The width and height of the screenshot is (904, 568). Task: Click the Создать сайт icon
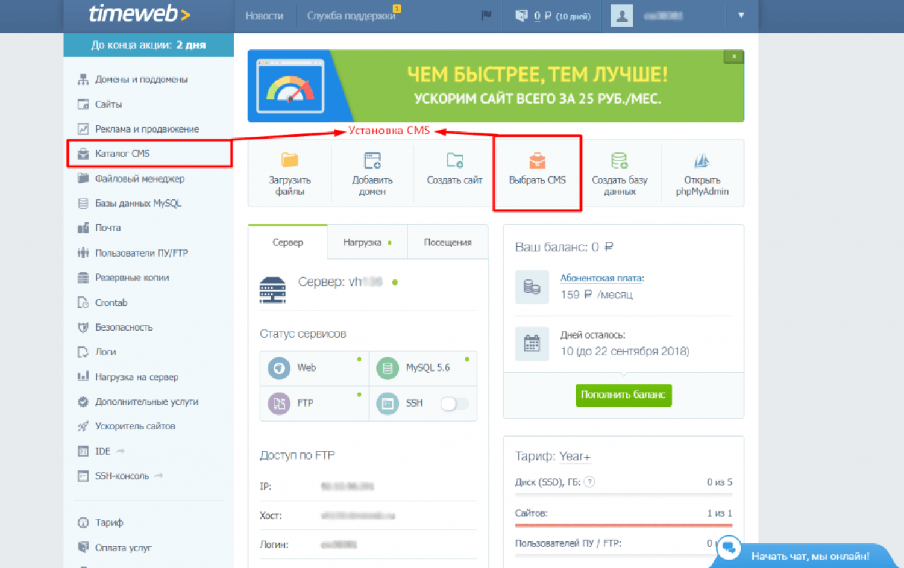455,160
